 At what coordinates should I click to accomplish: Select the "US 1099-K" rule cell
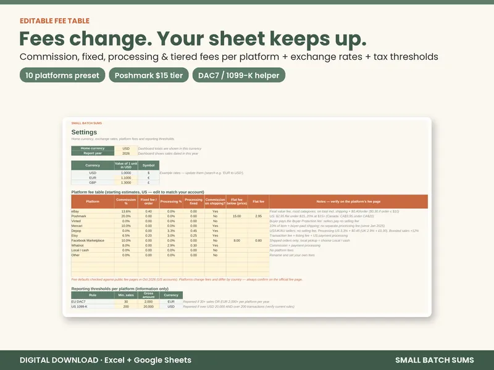[x=93, y=306]
